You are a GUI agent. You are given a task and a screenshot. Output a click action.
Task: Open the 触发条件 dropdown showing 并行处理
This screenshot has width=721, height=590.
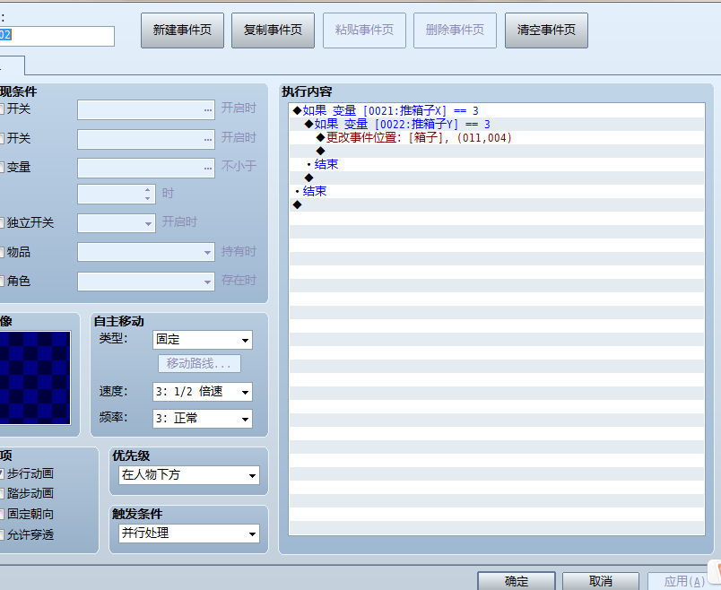(189, 534)
